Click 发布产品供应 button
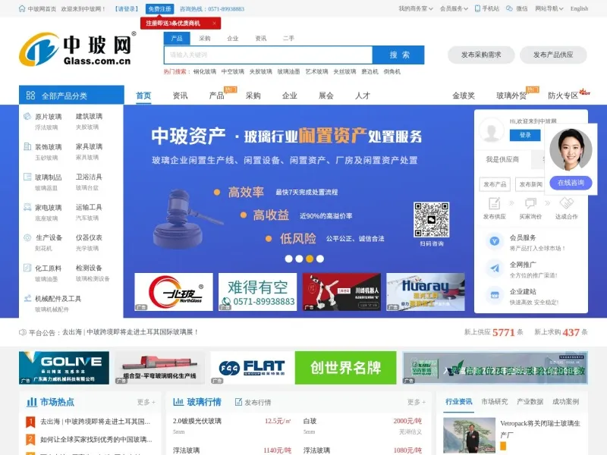This screenshot has height=455, width=607. click(553, 55)
